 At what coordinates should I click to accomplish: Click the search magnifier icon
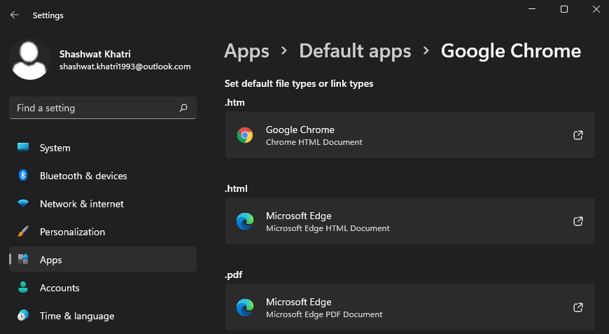tap(183, 108)
